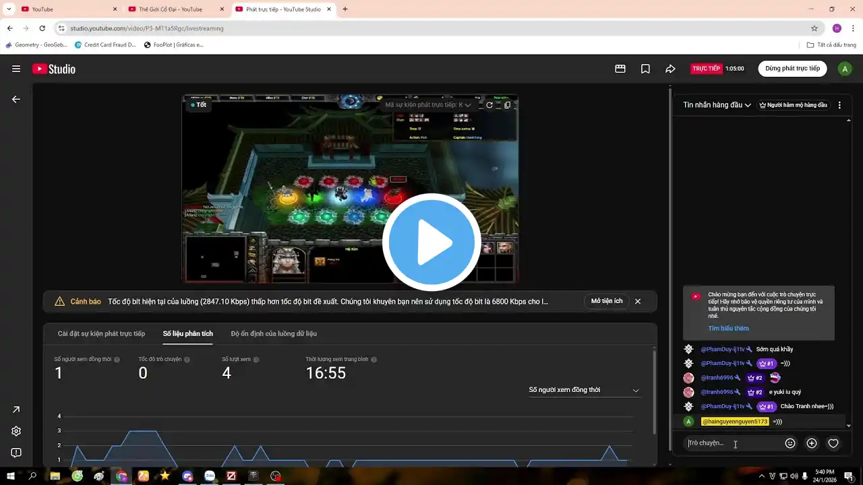Bookmark this page with the star icon

point(814,28)
